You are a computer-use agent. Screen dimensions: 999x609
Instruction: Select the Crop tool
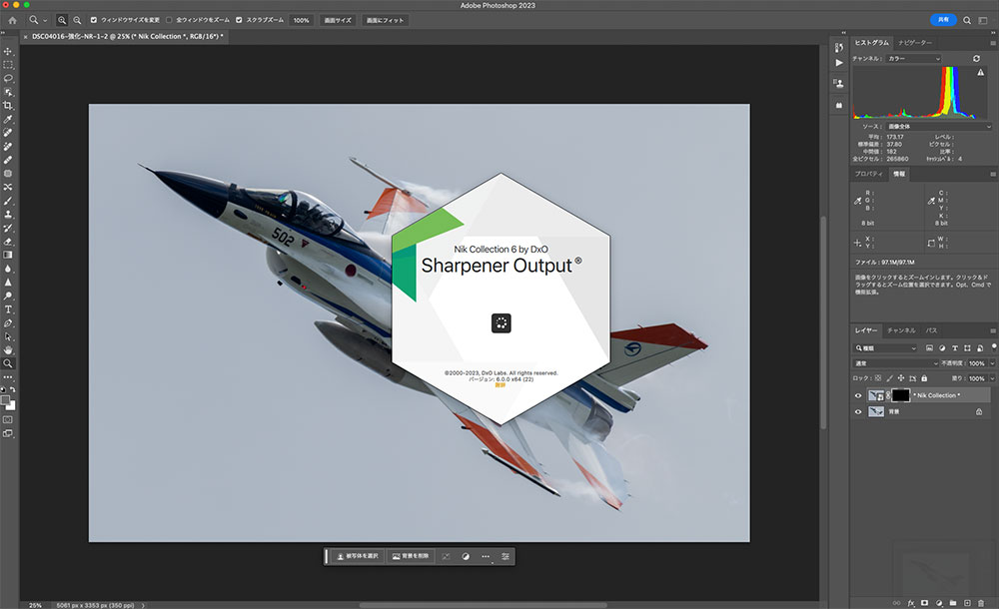(x=8, y=106)
